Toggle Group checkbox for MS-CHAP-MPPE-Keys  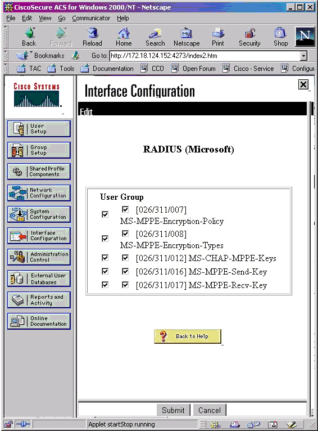coord(125,258)
